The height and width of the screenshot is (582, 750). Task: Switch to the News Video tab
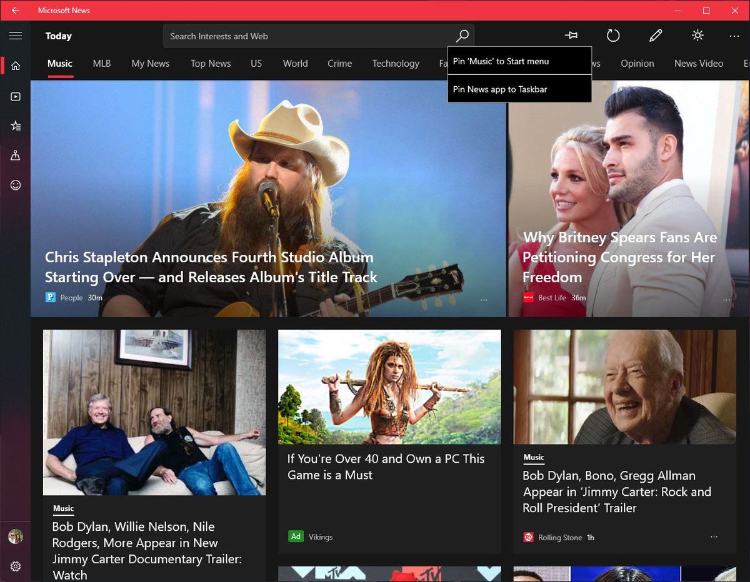click(699, 63)
